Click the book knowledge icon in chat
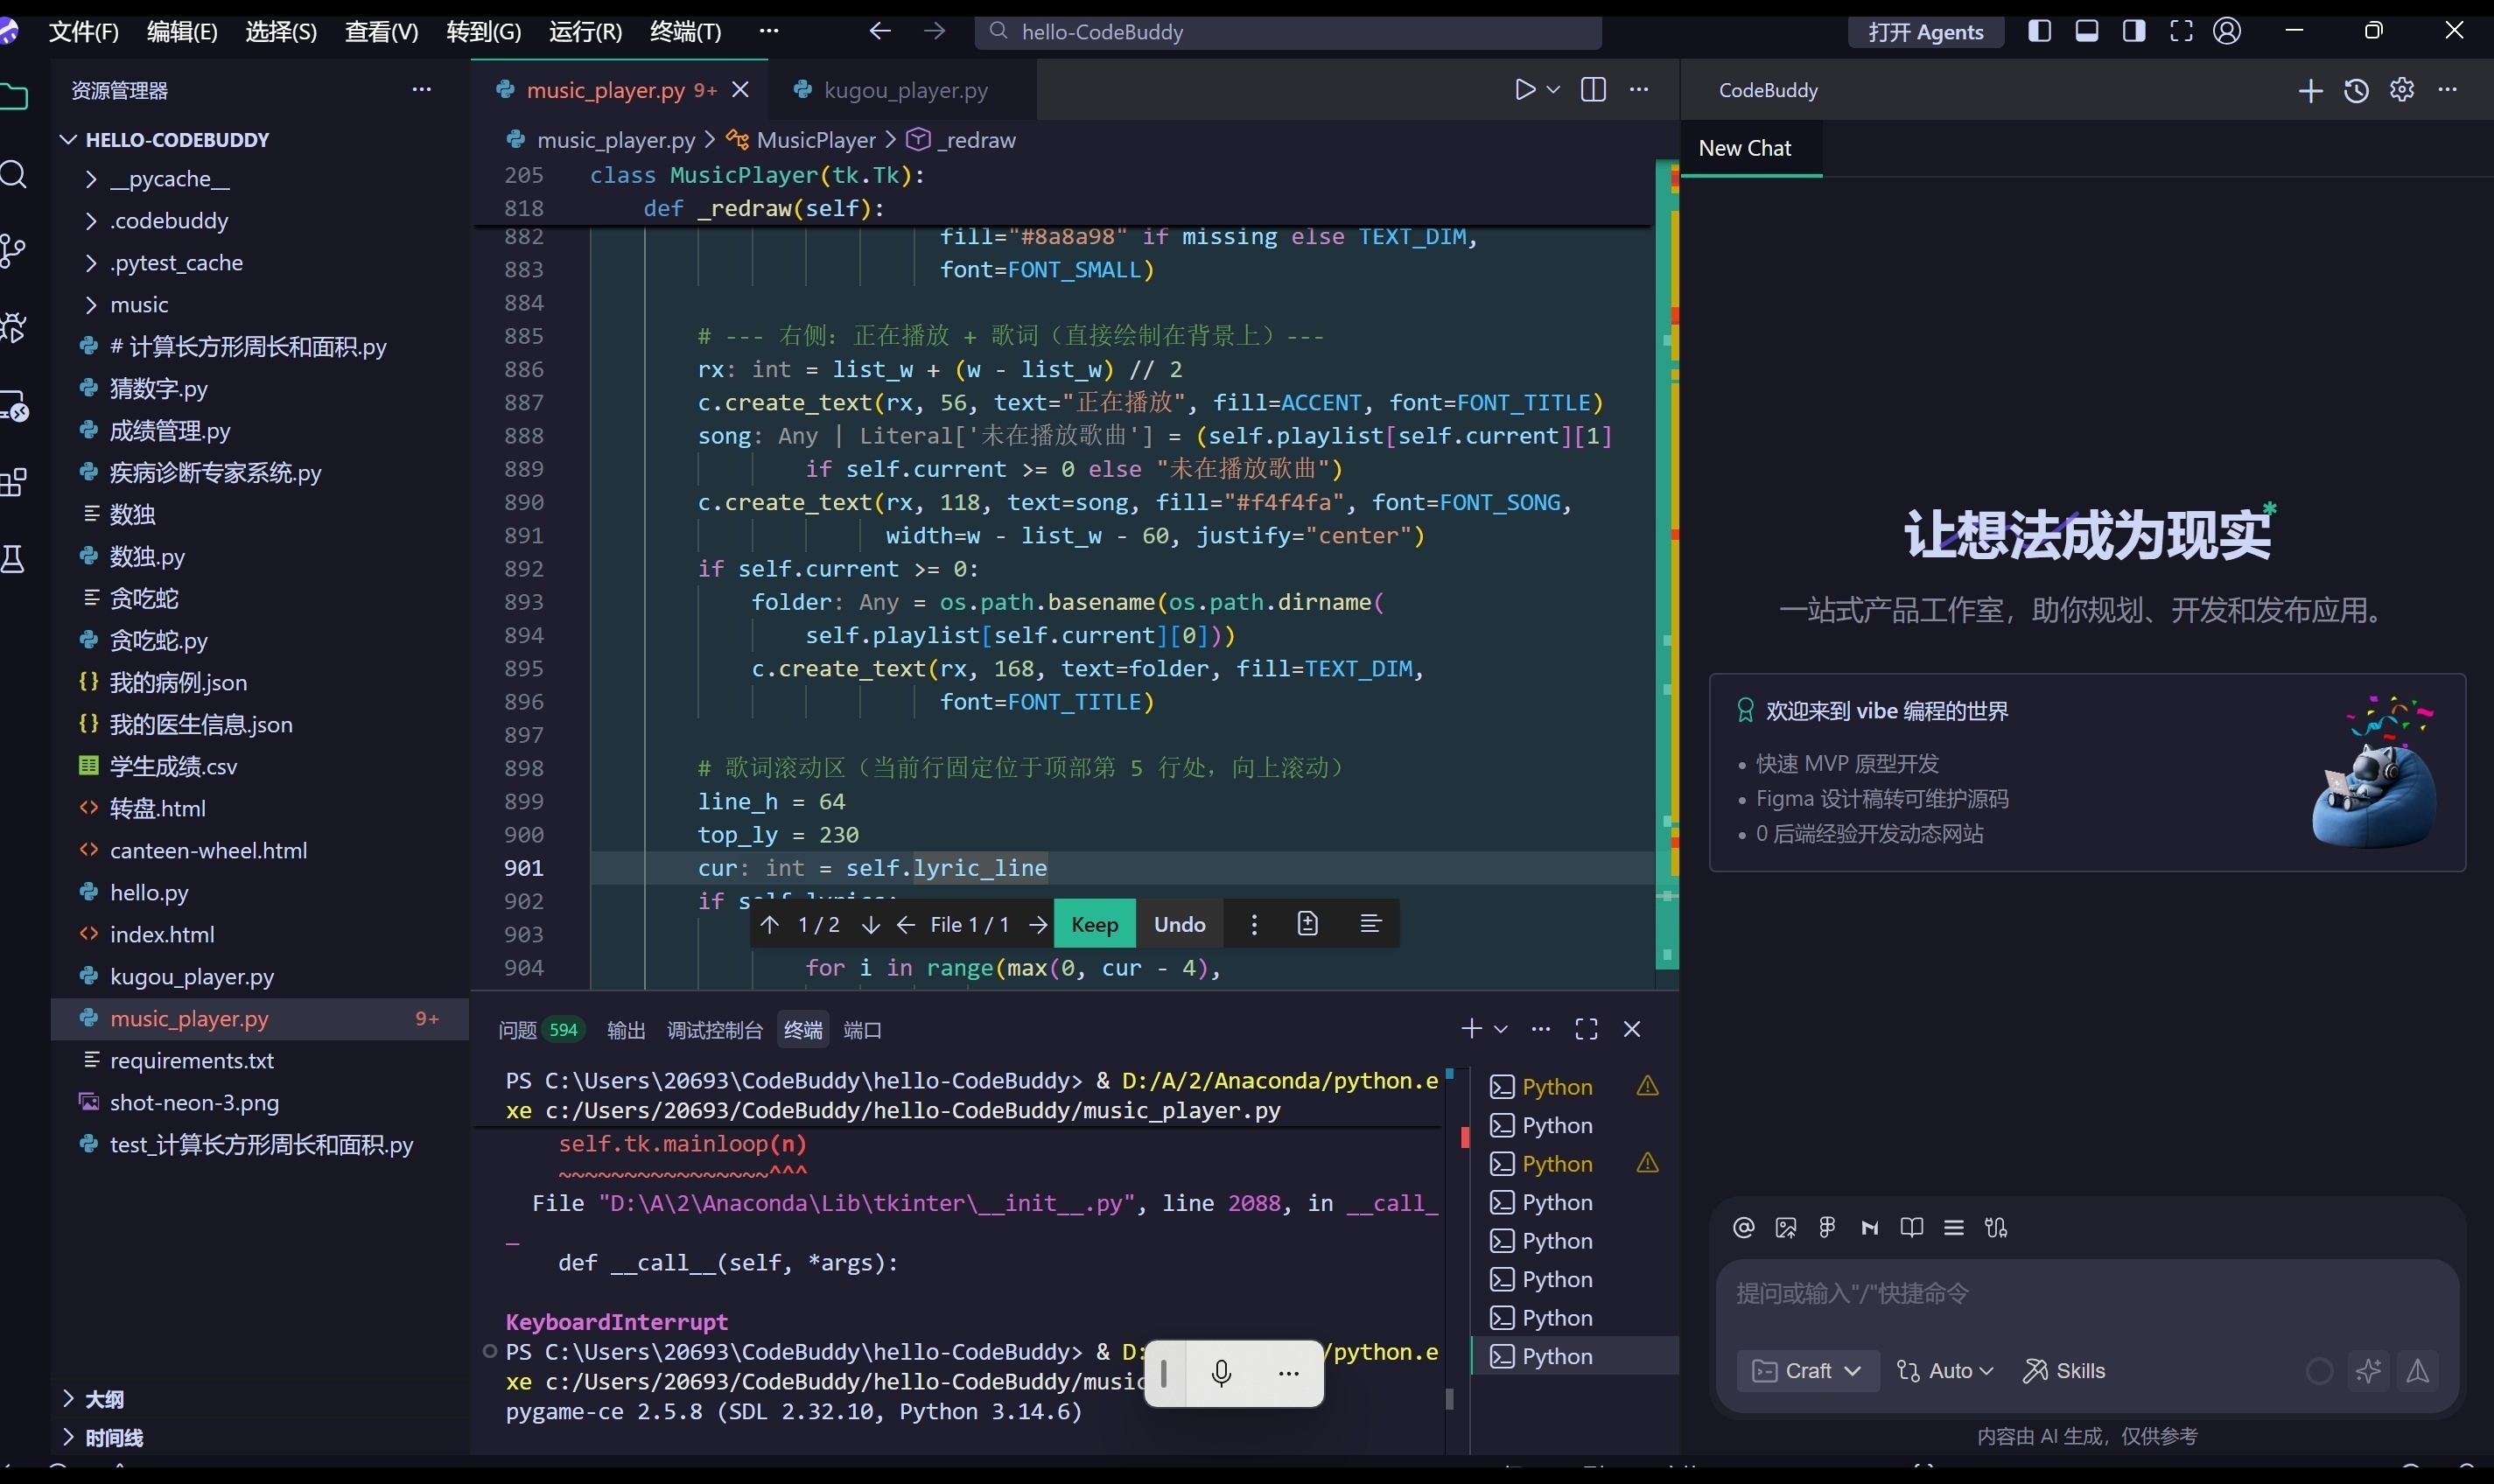This screenshot has height=1484, width=2494. 1911,1228
